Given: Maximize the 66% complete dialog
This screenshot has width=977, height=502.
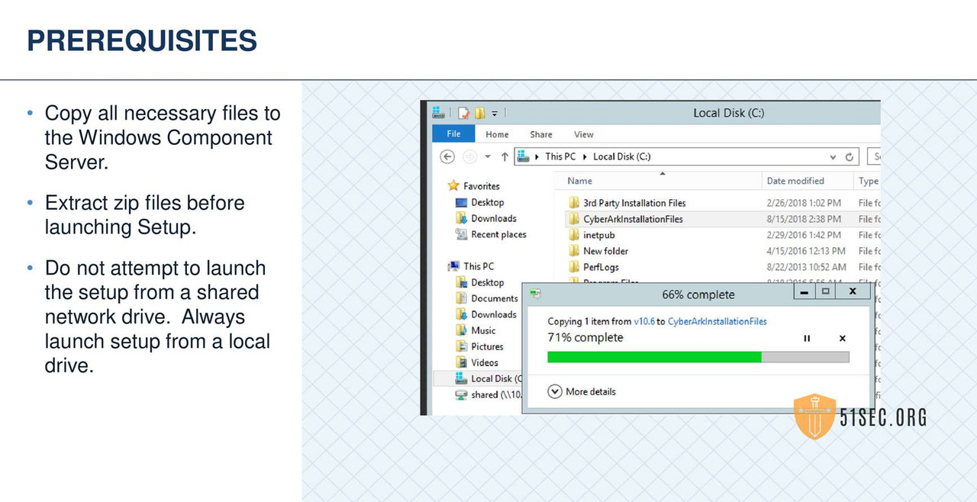Looking at the screenshot, I should click(825, 291).
